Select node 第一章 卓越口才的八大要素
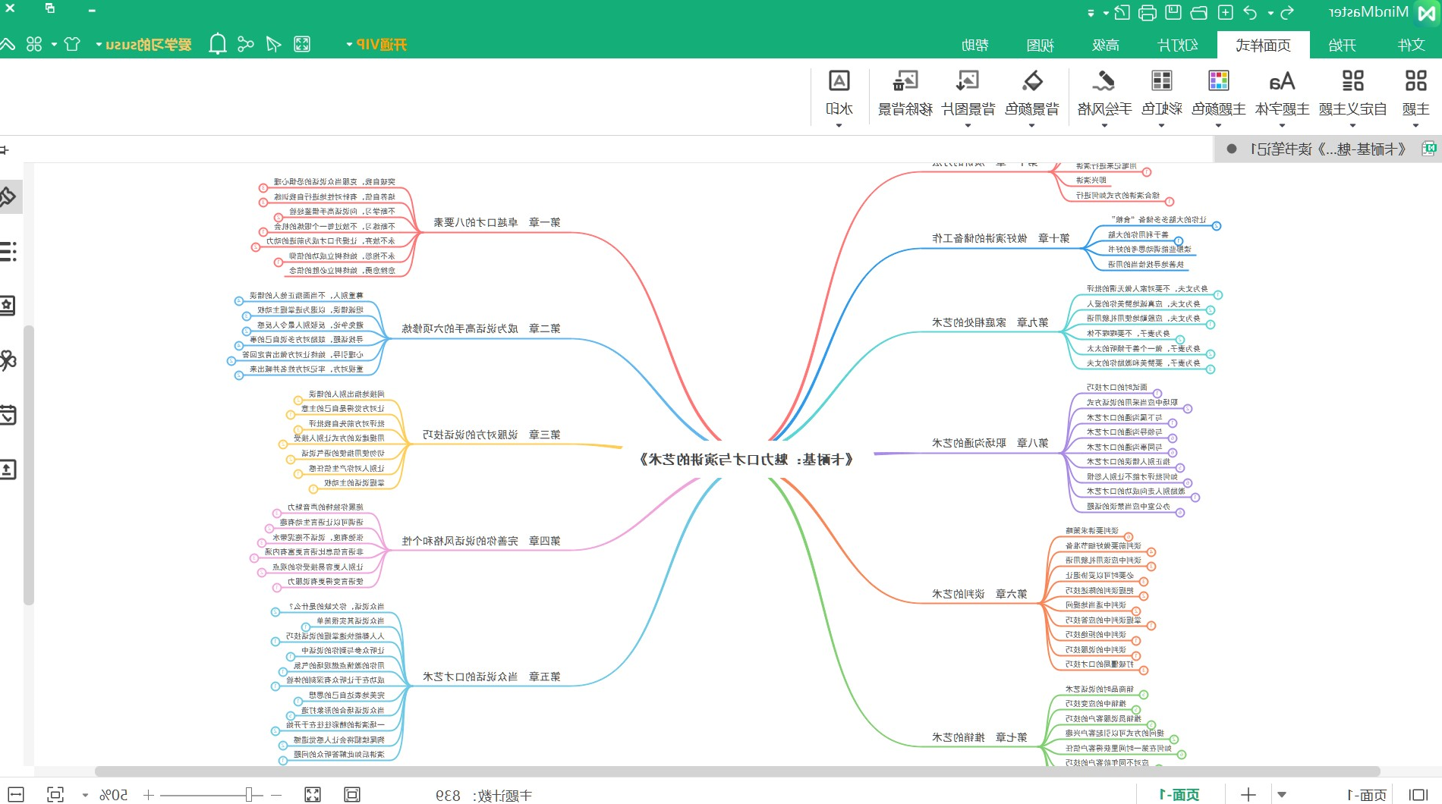The image size is (1442, 804). click(497, 222)
